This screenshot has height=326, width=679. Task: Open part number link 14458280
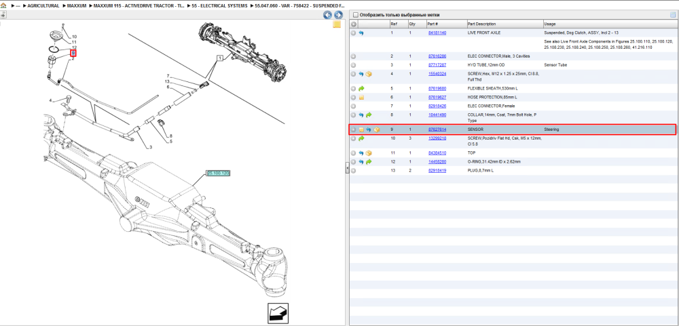click(437, 162)
